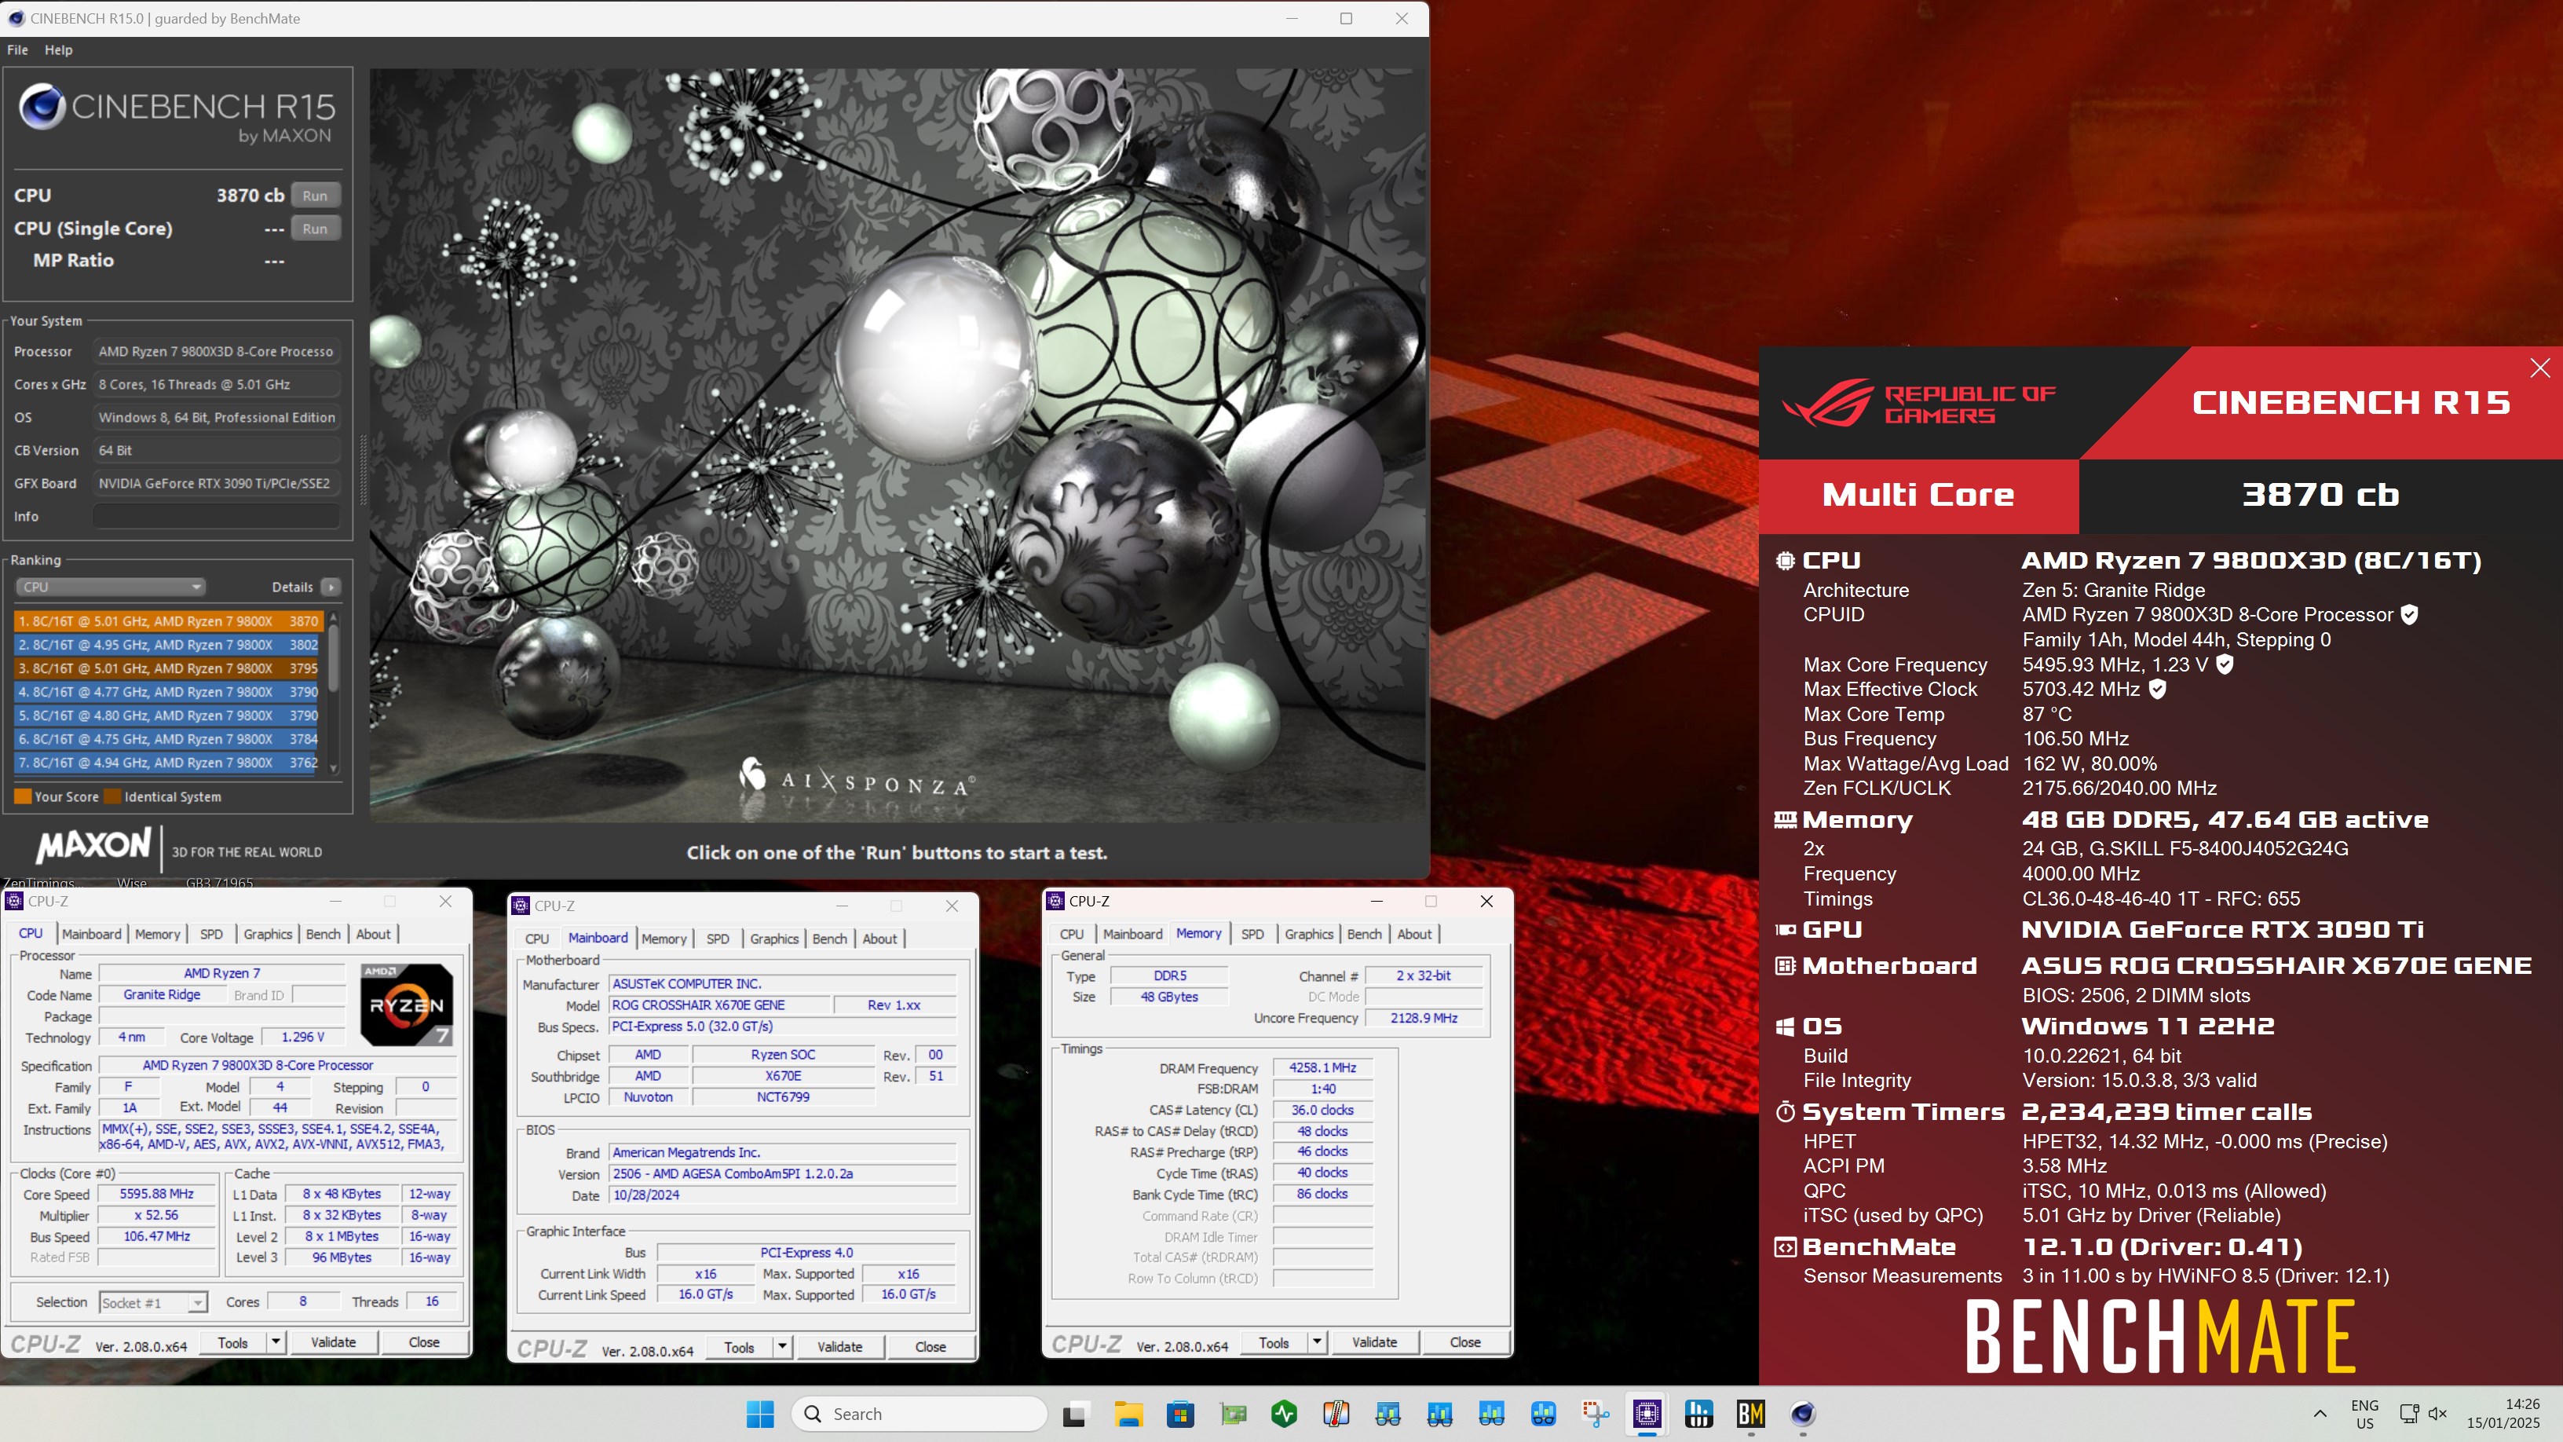The width and height of the screenshot is (2563, 1442).
Task: Switch to Bench tab in CPU-Z CPU window
Action: 323,935
